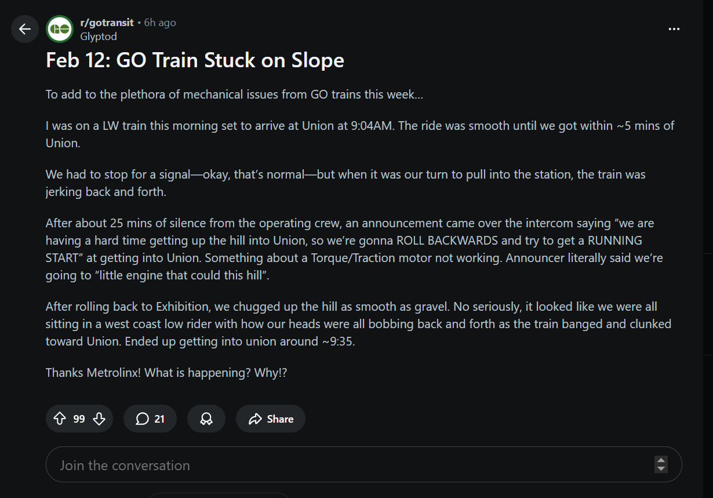The width and height of the screenshot is (713, 498).
Task: Click the paragraph mentioning the LW train
Action: (359, 134)
